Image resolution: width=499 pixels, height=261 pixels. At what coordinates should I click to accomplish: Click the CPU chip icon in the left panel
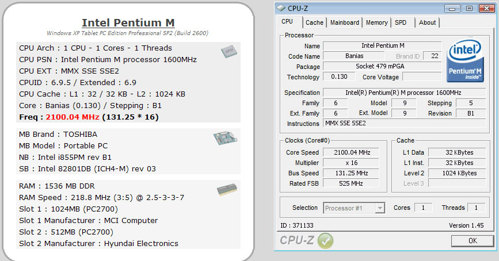tap(229, 51)
